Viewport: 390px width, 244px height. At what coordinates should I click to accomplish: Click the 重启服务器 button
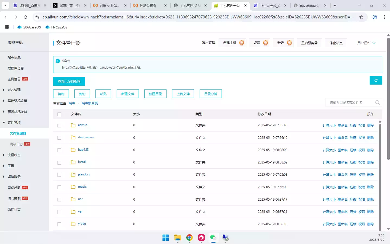(x=309, y=43)
